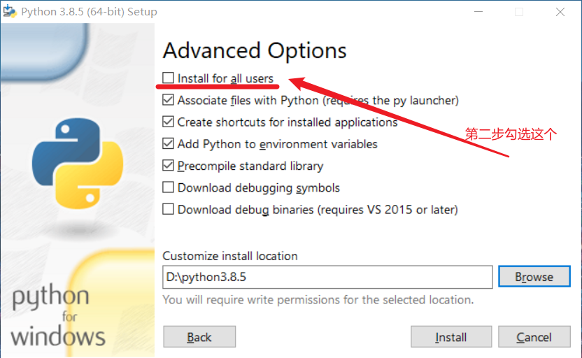
Task: Click the Python installer icon in title bar
Action: coord(10,11)
